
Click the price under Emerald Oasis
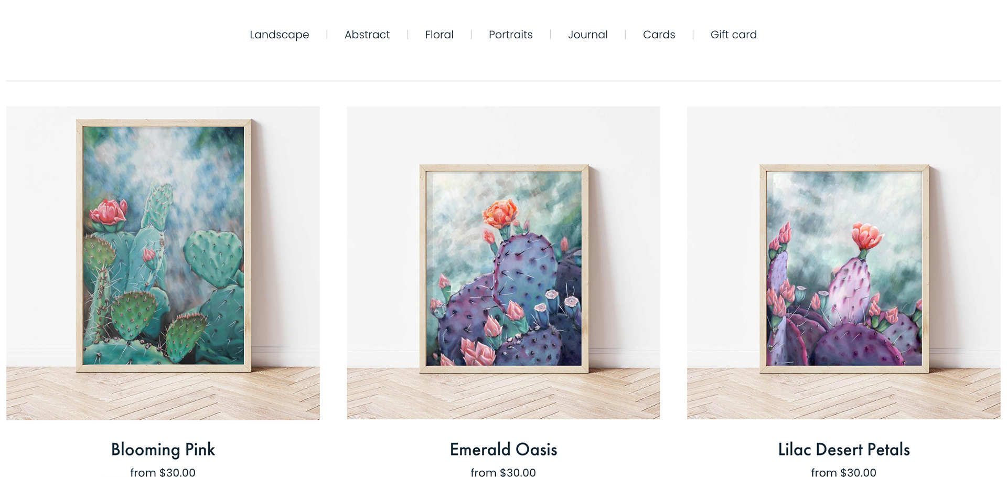coord(504,472)
